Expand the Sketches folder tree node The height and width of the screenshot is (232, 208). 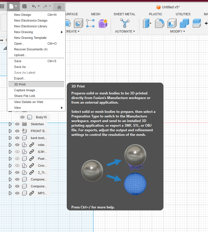[x=10, y=124]
